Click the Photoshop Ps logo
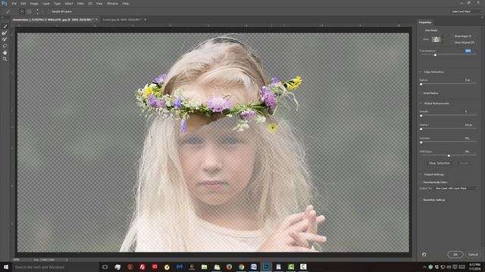 click(x=5, y=3)
